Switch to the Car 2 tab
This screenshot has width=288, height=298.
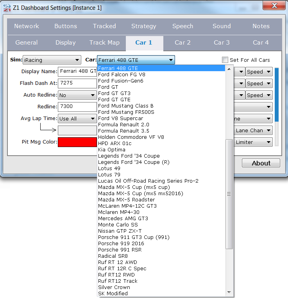[x=182, y=43]
